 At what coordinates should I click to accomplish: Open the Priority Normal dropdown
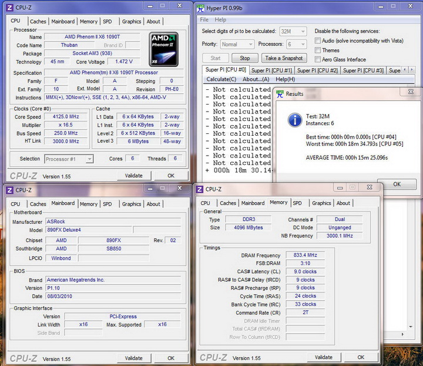(x=237, y=44)
